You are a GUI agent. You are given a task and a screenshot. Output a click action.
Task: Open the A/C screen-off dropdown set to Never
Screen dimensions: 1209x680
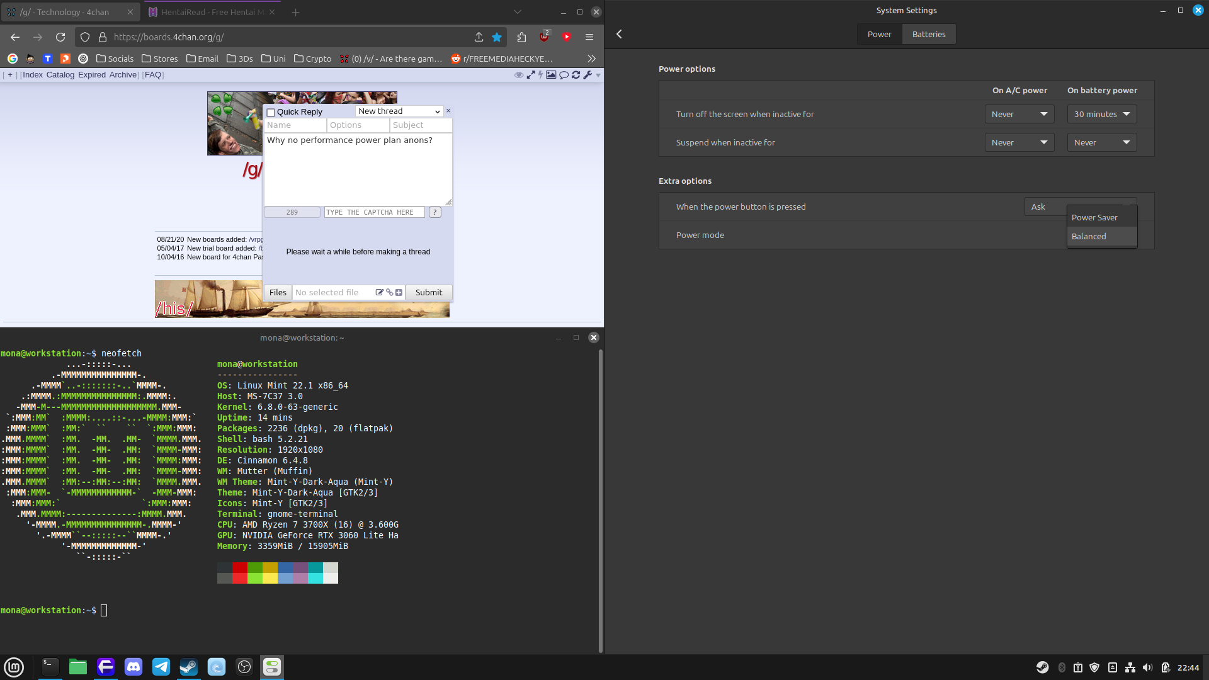click(x=1019, y=114)
